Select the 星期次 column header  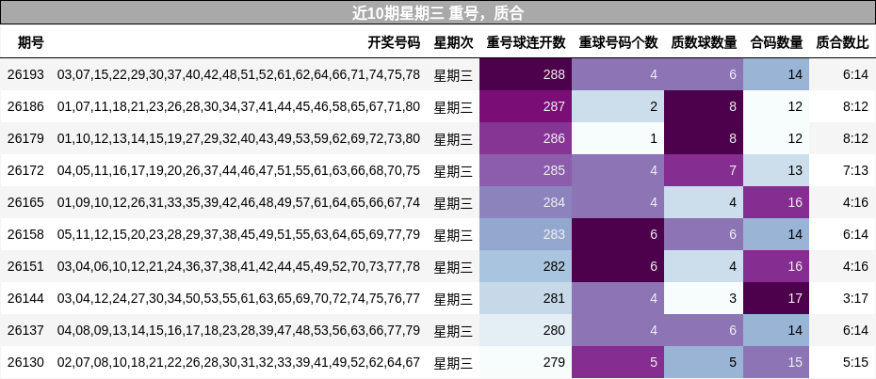pos(453,42)
